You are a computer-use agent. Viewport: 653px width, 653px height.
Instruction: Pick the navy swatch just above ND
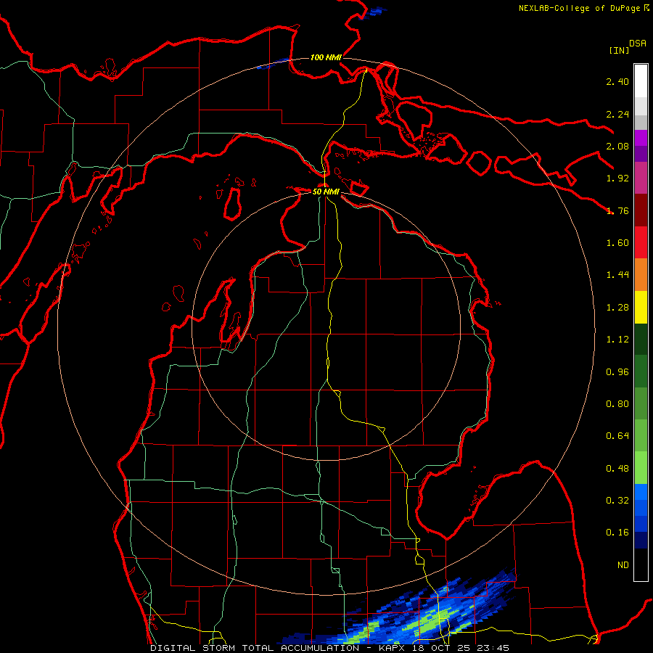[641, 540]
